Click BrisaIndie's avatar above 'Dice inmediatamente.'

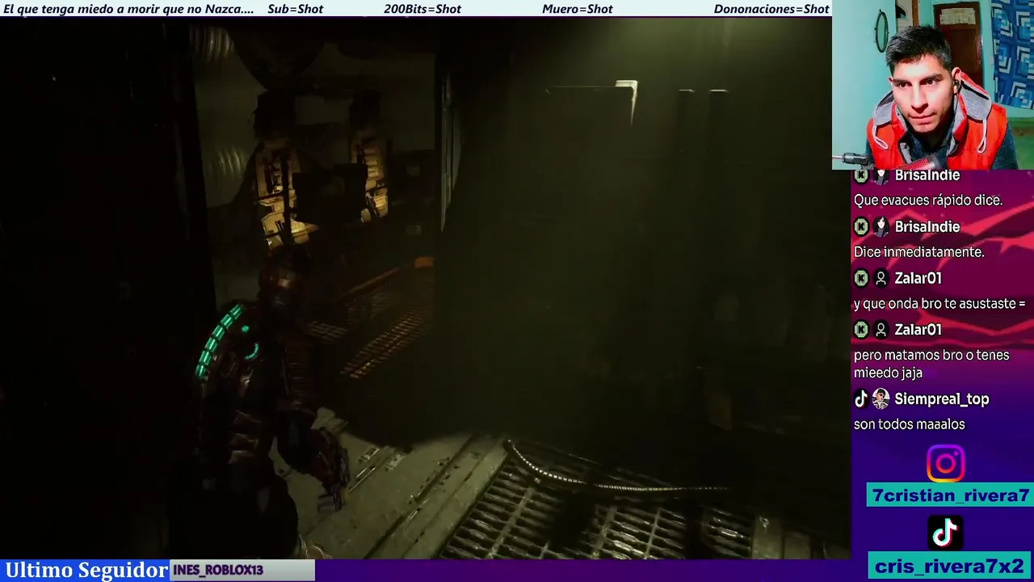(881, 227)
